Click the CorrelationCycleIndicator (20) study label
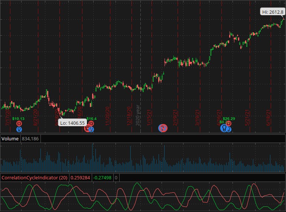The height and width of the screenshot is (212, 286). click(35, 178)
